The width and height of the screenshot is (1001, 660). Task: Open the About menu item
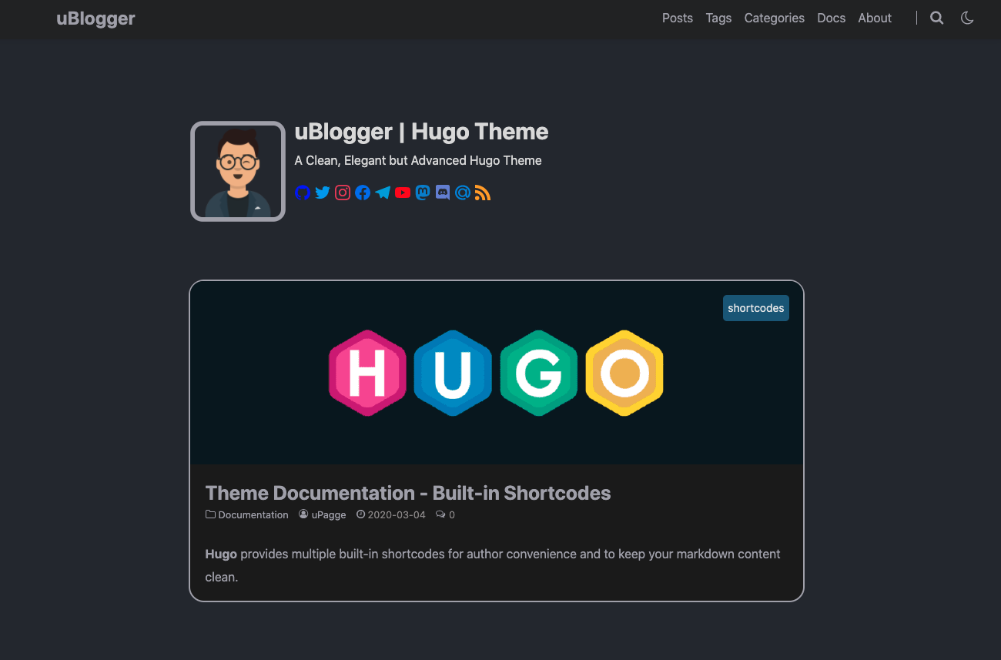click(875, 18)
